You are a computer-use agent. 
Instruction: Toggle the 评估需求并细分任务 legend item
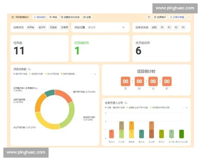pos(160,107)
